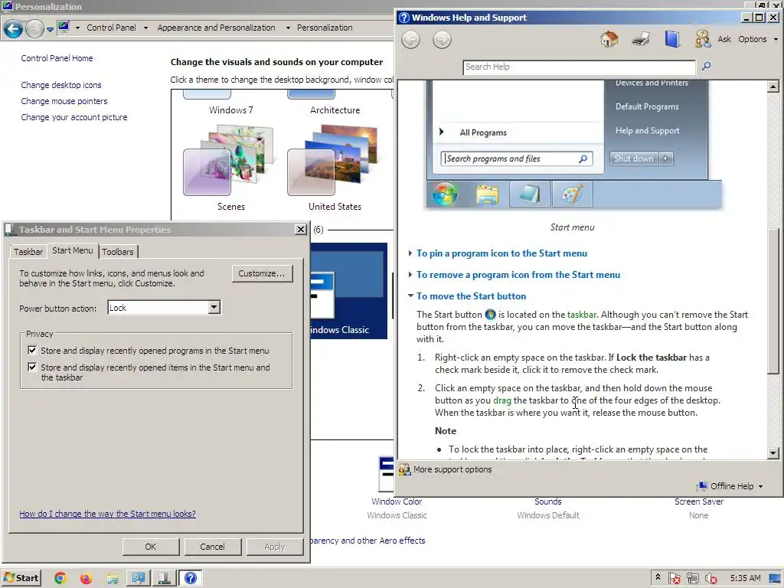Screen dimensions: 784x588
Task: Open Browse Help book icon
Action: 672,39
